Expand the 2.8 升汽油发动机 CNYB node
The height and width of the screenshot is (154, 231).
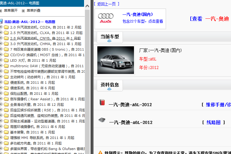point(1,38)
